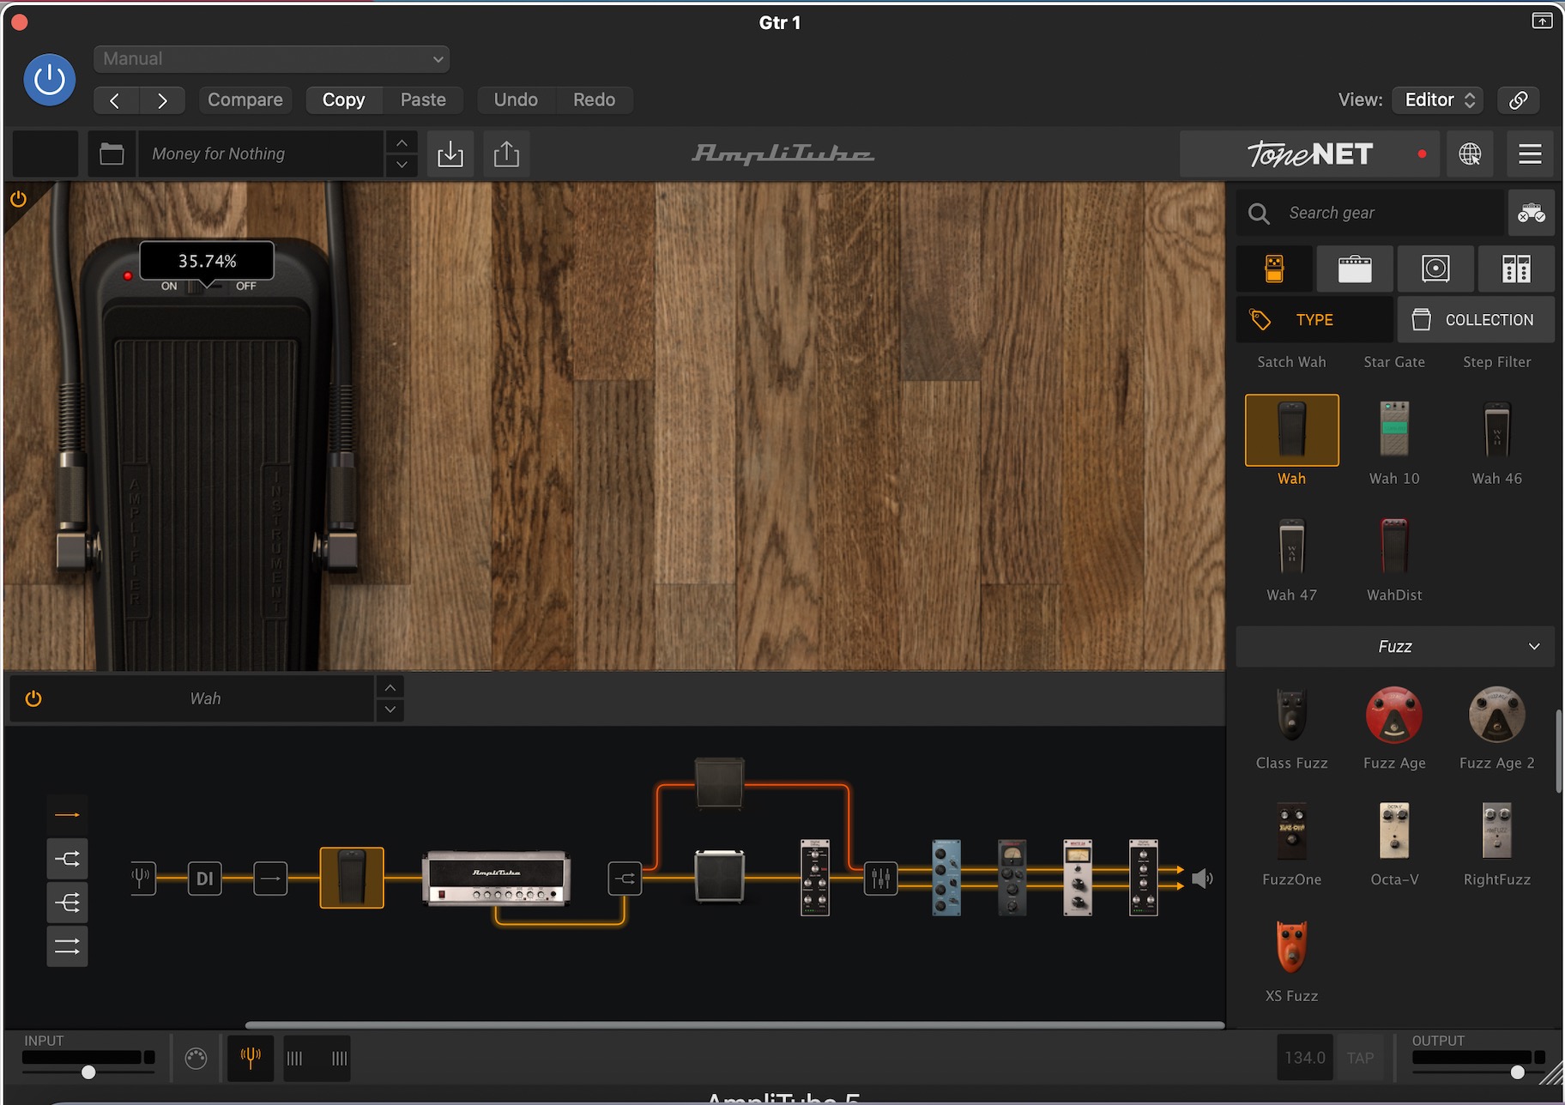The height and width of the screenshot is (1105, 1565).
Task: Adjust the INPUT level slider
Action: tap(88, 1072)
